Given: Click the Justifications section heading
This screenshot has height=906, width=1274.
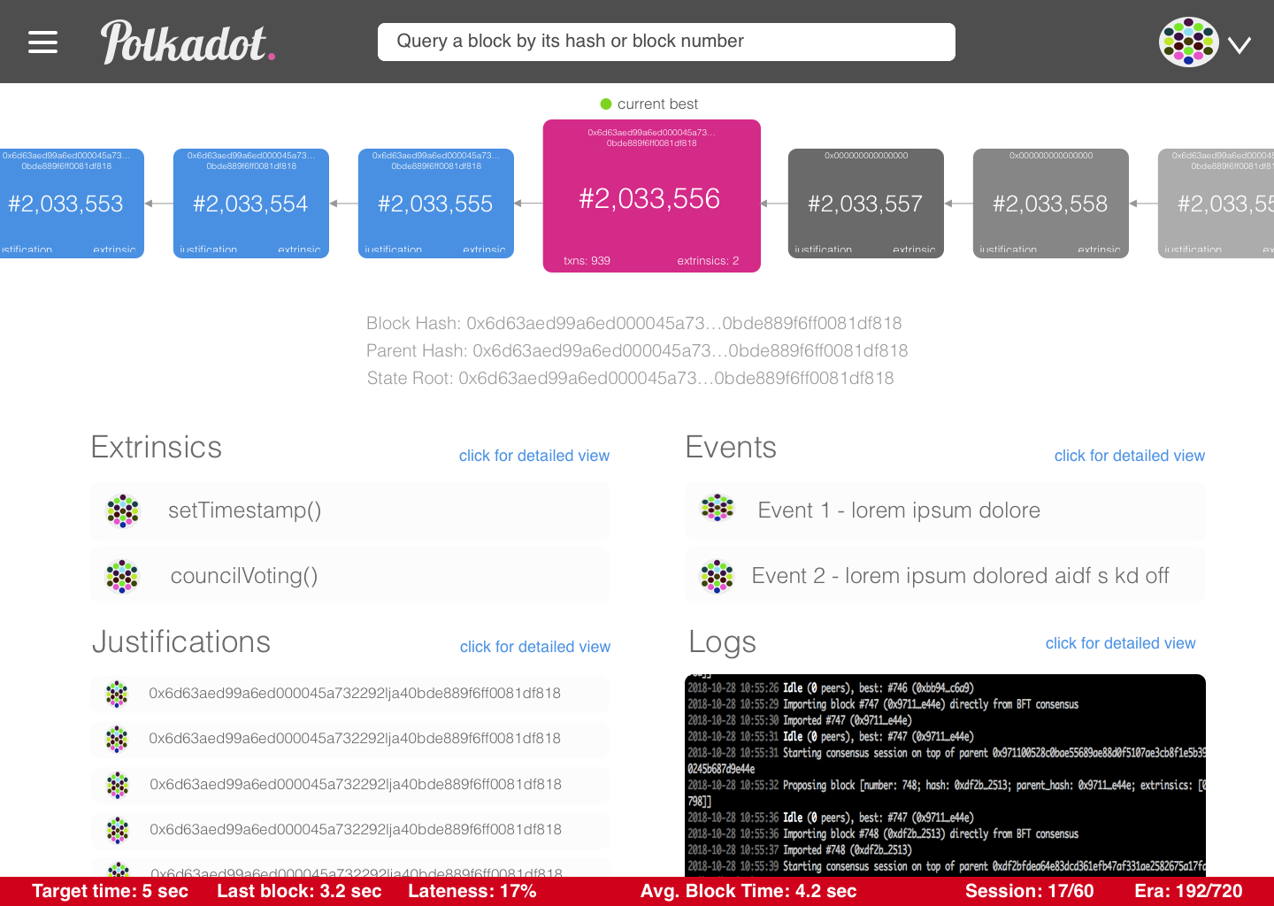Looking at the screenshot, I should coord(181,641).
